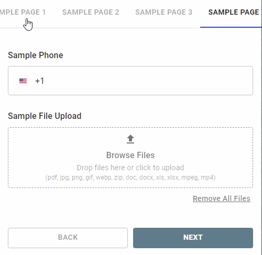The height and width of the screenshot is (255, 262).
Task: Click the 'Drop files here or click to upload' text
Action: click(x=130, y=168)
